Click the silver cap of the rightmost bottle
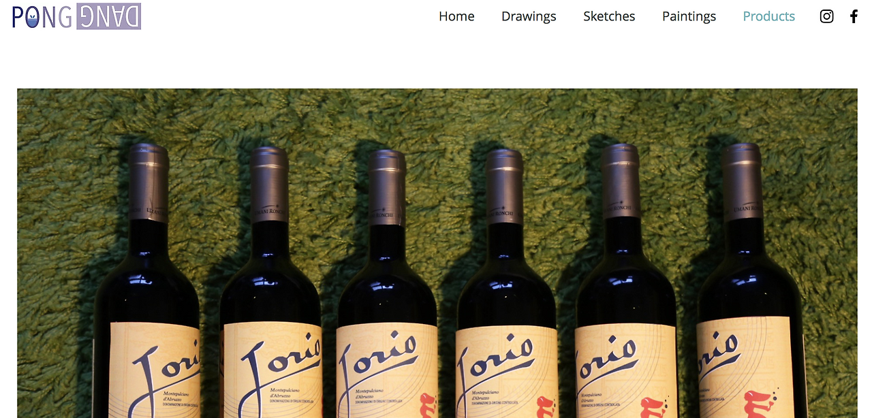Screen dimensions: 872x418 742,180
